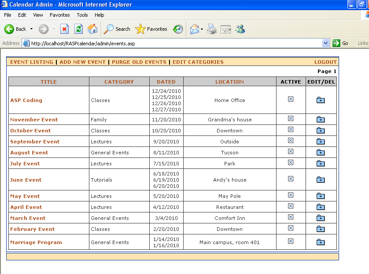Open the Search pane in toolbar
369x274 pixels.
117,29
